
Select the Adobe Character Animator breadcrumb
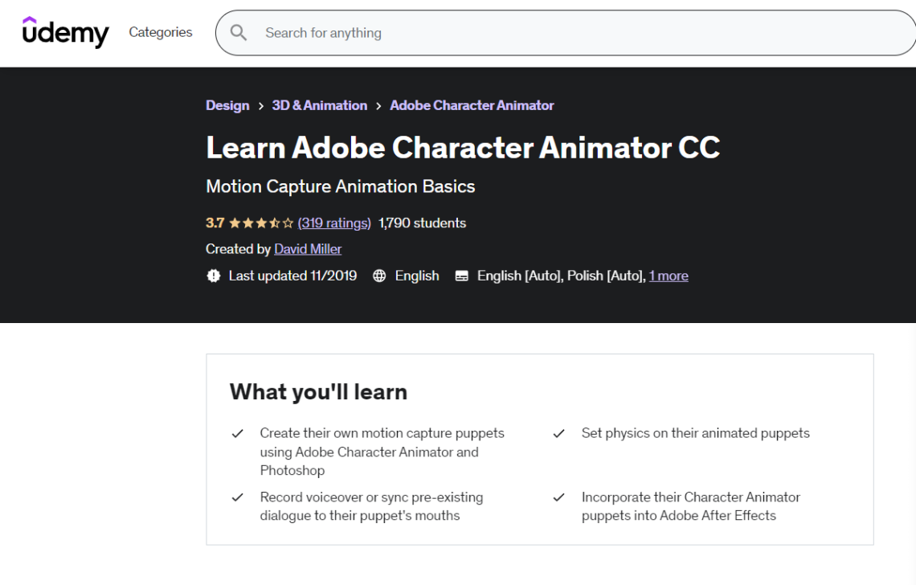pyautogui.click(x=472, y=105)
